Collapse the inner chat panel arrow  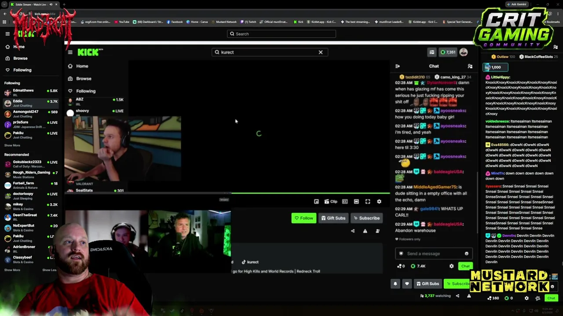pos(398,66)
